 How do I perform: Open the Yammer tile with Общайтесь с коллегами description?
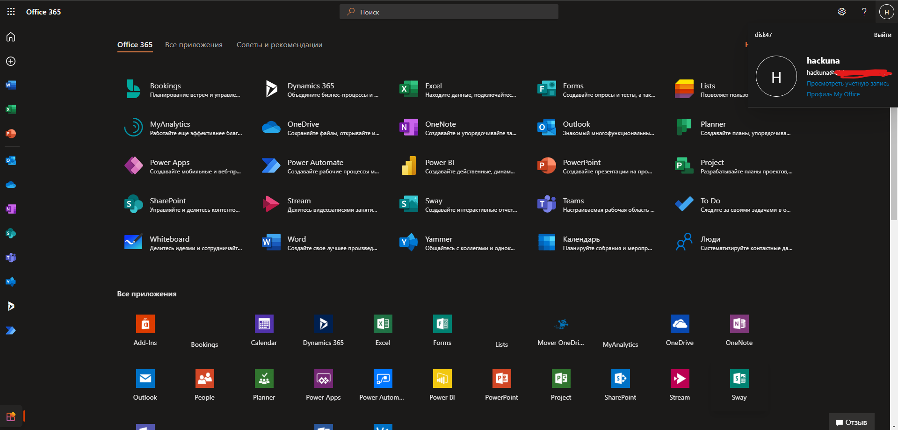(x=457, y=243)
